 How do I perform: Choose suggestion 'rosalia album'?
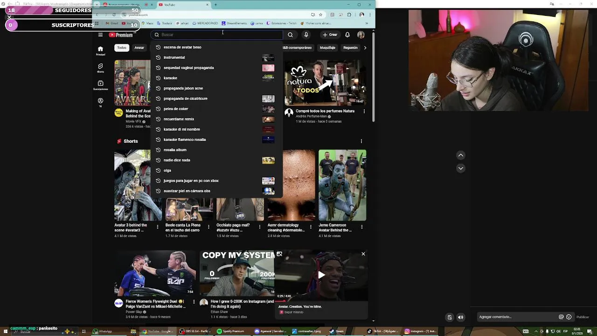click(x=216, y=150)
